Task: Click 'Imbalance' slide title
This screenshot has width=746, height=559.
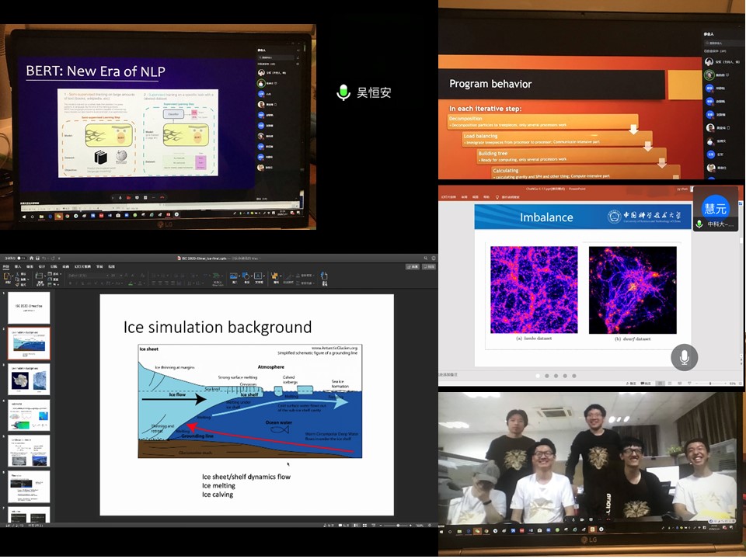Action: (x=546, y=217)
